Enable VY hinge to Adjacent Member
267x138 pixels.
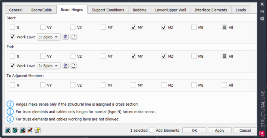pos(43,85)
